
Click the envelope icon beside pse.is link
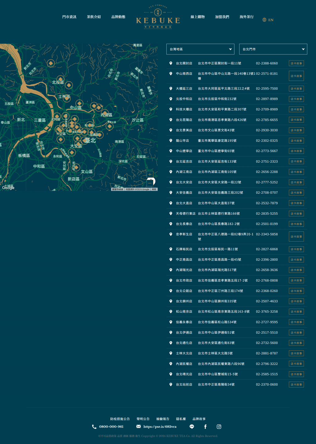139,426
